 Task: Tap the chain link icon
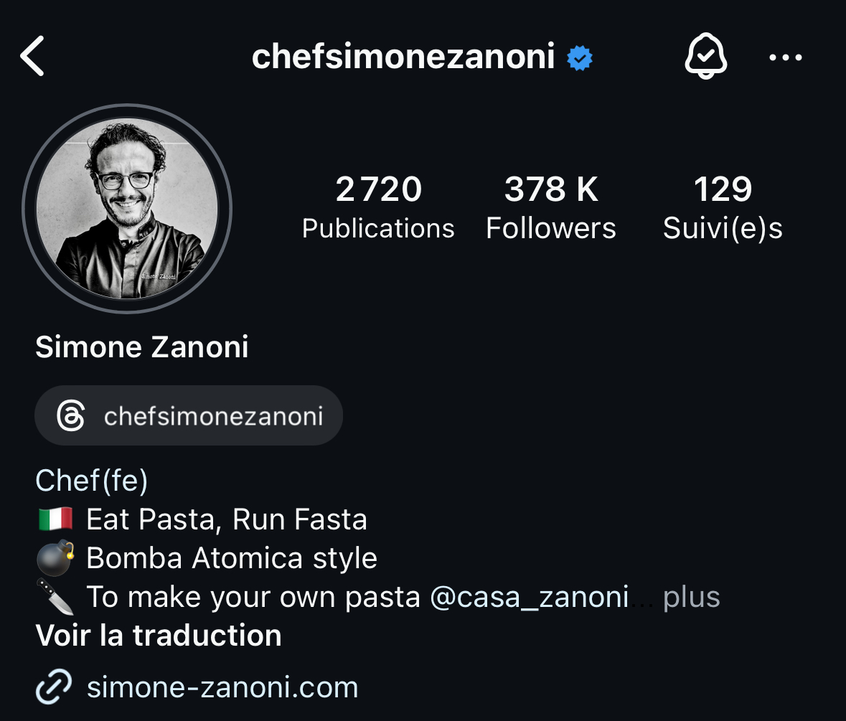[54, 687]
